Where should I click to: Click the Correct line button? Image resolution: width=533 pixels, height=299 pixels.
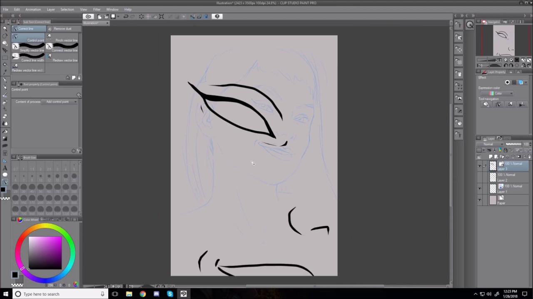26,28
